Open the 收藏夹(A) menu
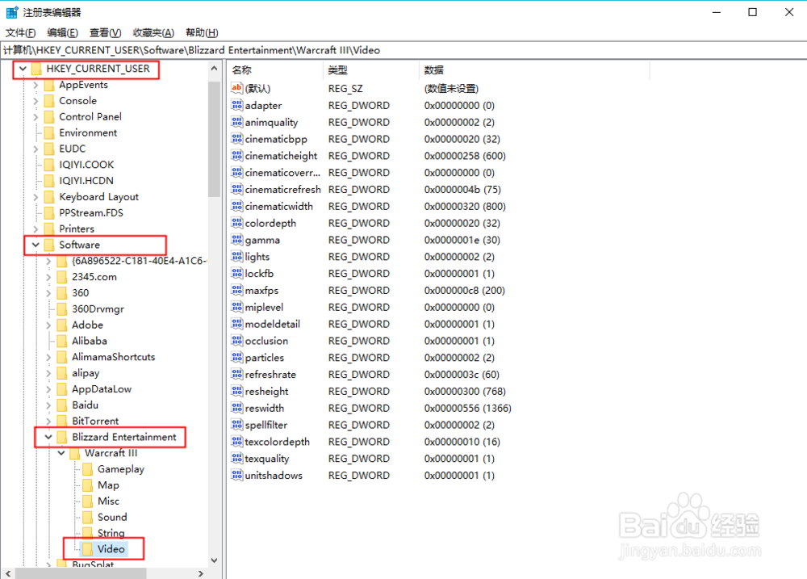 [x=153, y=33]
